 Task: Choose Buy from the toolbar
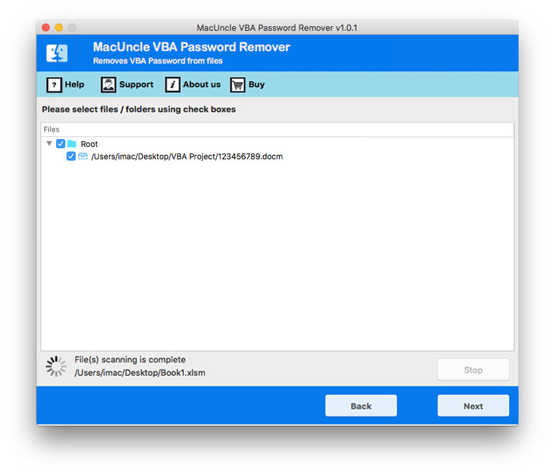coord(256,85)
